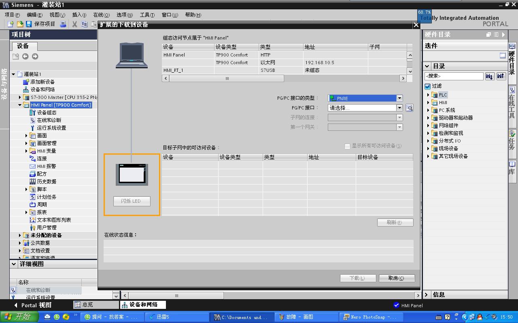
Task: Click the print icon in toolbar
Action: [63, 24]
